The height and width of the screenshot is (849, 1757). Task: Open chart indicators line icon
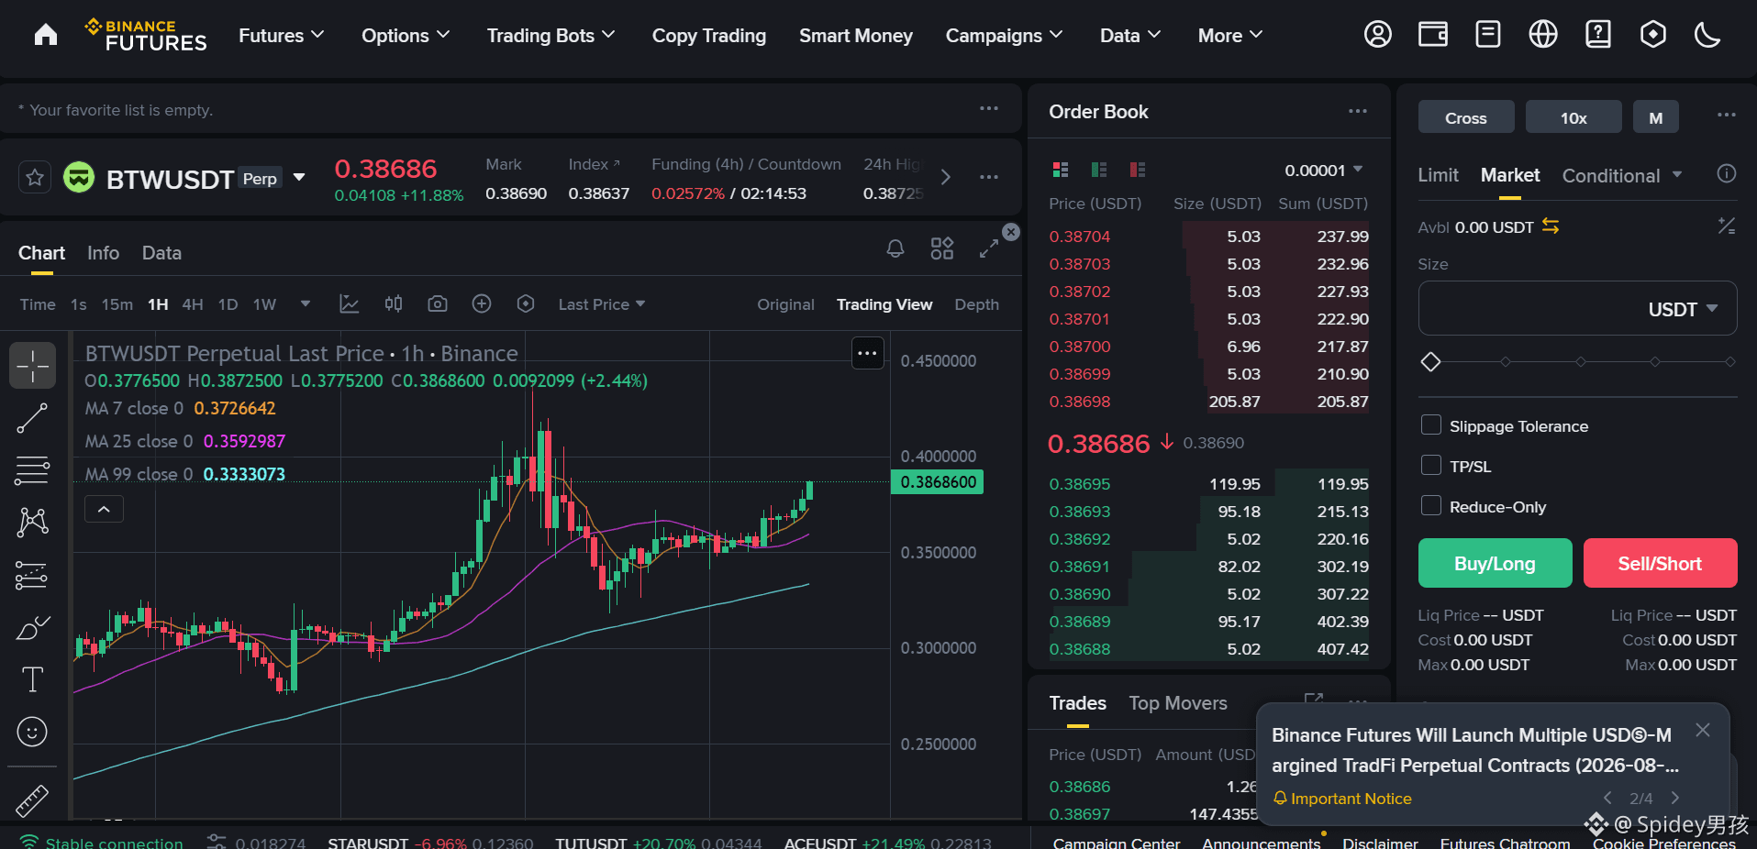tap(350, 304)
